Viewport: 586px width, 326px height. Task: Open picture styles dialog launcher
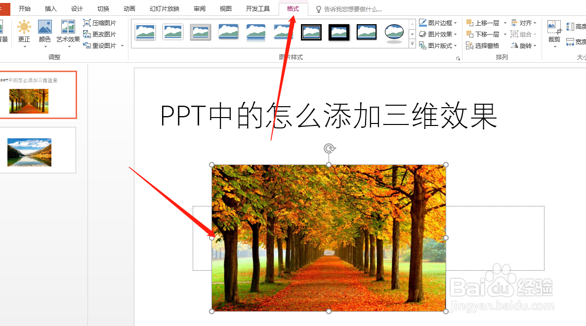click(458, 59)
